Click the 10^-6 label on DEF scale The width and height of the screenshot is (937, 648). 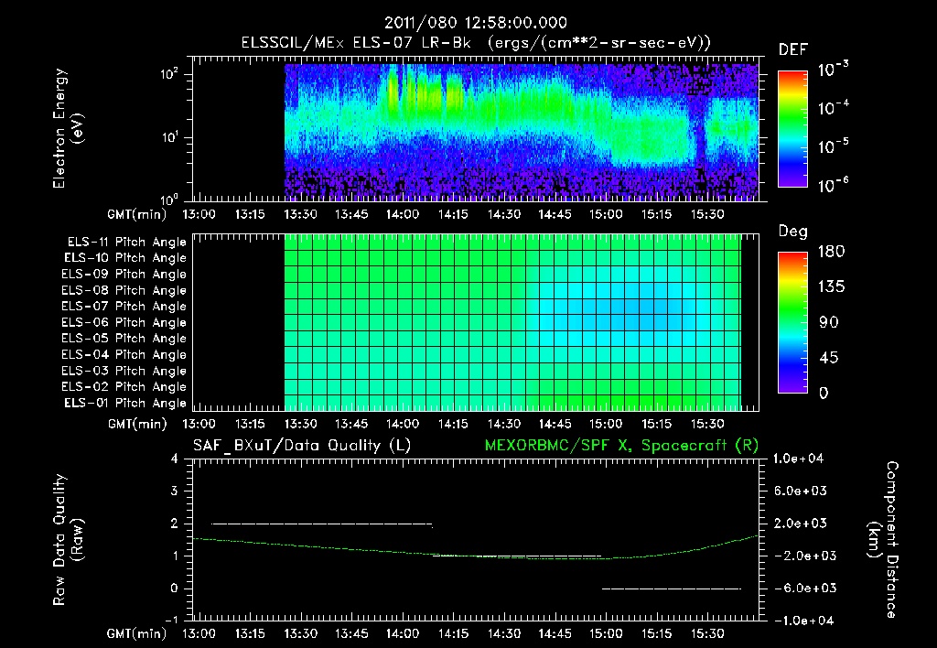[x=833, y=185]
